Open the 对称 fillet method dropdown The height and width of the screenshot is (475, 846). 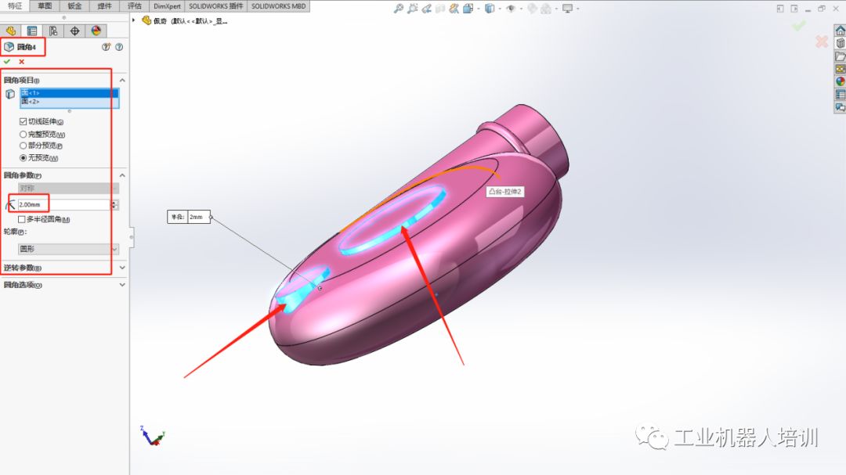pyautogui.click(x=68, y=188)
